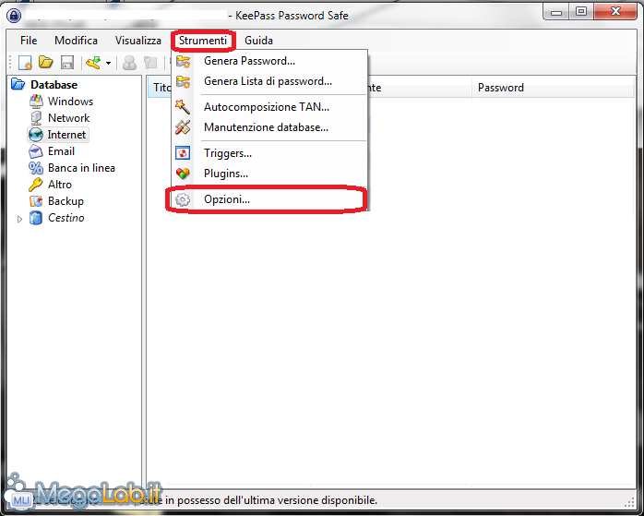Screen dimensions: 644x516
Task: Click the Banca in linea percent icon
Action: point(36,168)
